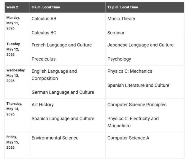Click Physics C: Electricity and Magnetism
The image size is (189, 162).
click(133, 122)
